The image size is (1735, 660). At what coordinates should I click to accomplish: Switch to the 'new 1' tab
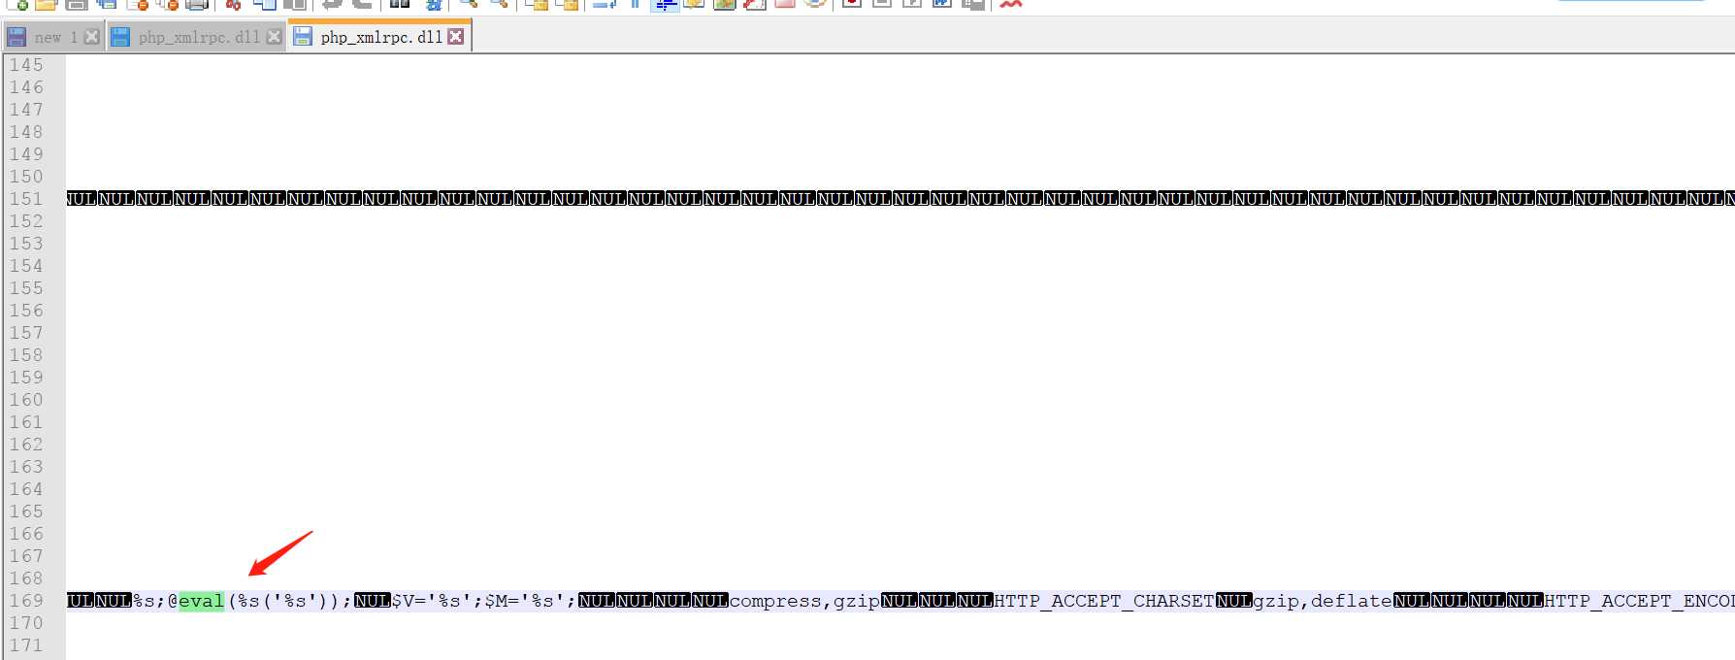[55, 37]
